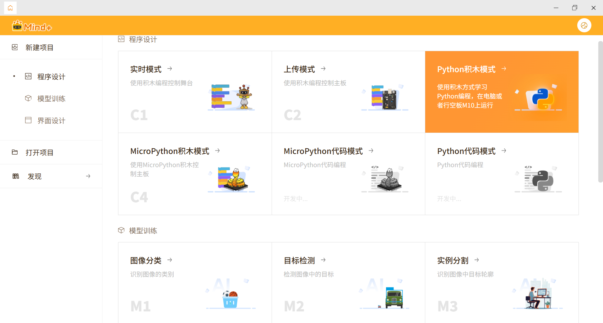This screenshot has height=323, width=603.
Task: Click the 新建项目 sidebar icon
Action: [x=15, y=47]
